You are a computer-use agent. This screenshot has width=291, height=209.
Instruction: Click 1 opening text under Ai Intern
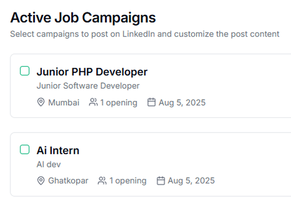[128, 181]
